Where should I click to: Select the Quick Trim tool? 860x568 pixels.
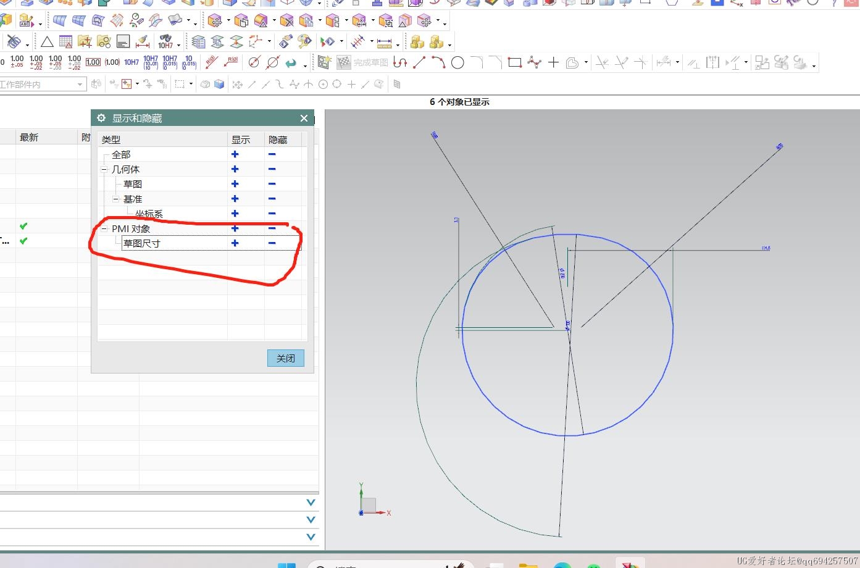602,62
